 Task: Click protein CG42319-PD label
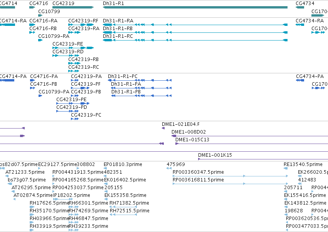coord(72,108)
